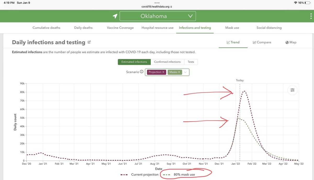Viewport: 314px width, 180px height.
Task: Open the external link icon beside the title
Action: [89, 42]
